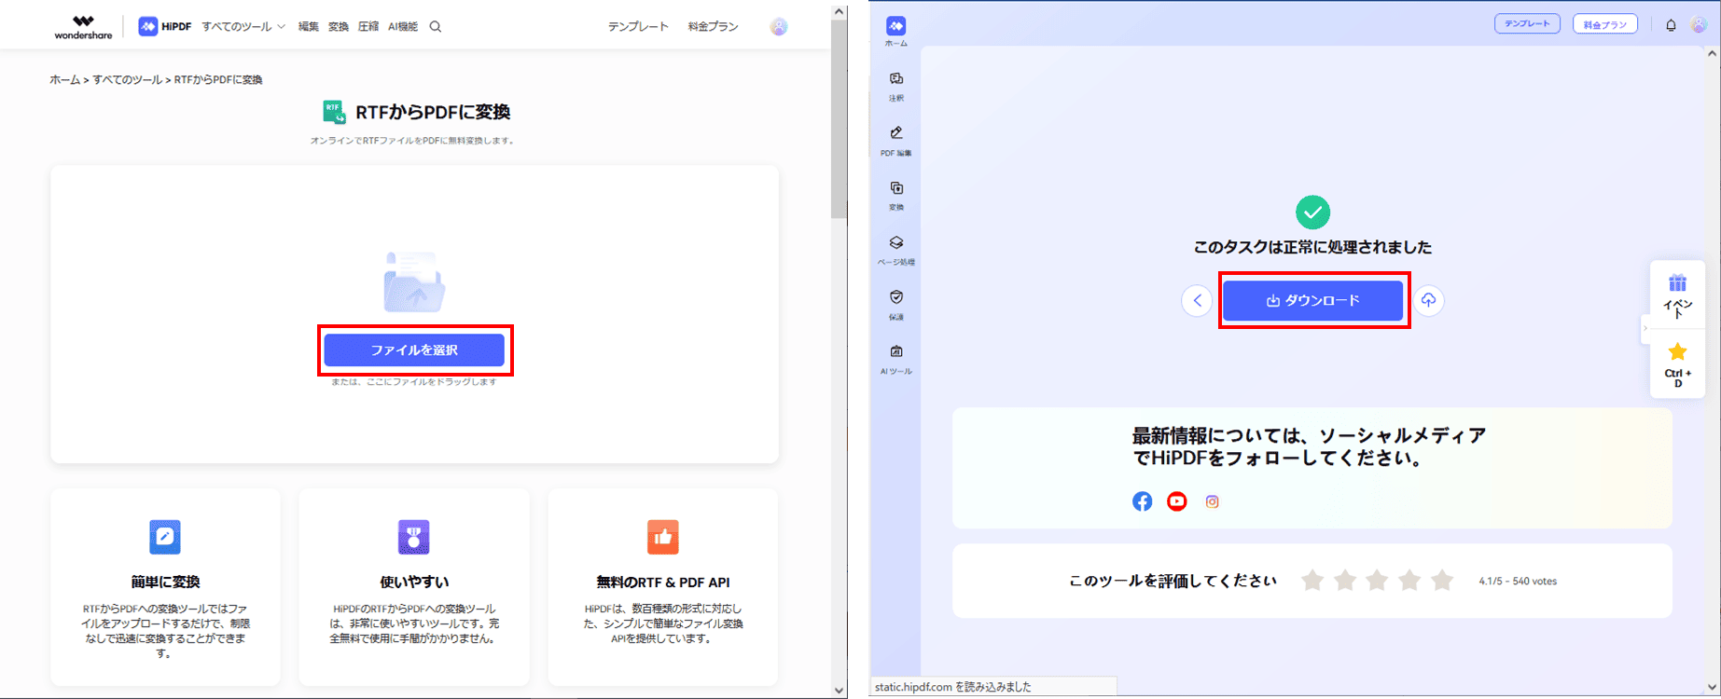Open the ページ処理 tool in sidebar
Viewport: 1721px width, 699px height.
[896, 249]
